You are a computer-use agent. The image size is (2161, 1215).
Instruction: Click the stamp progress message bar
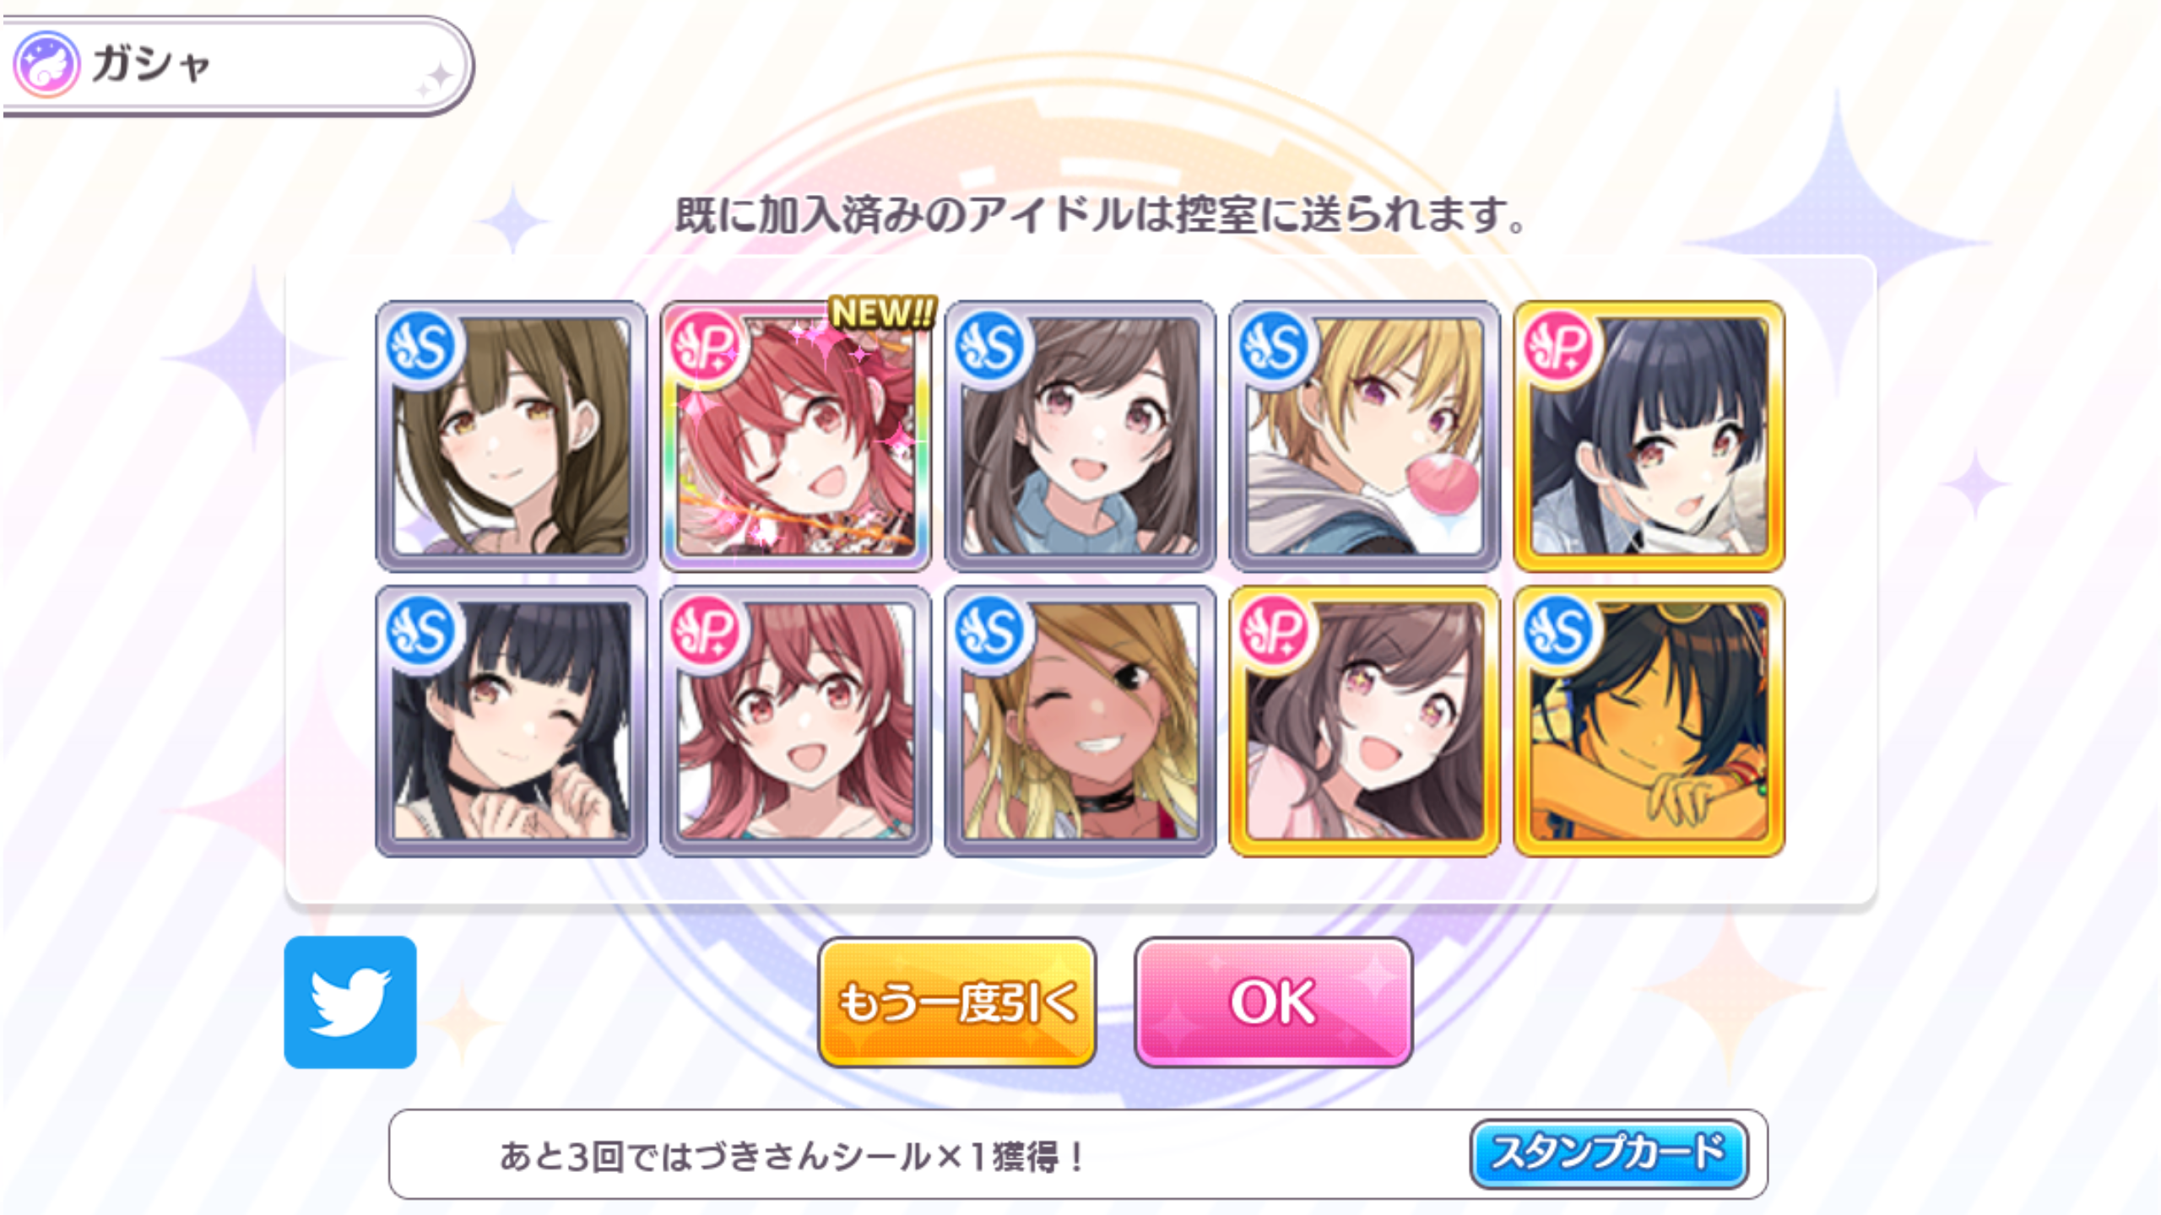[1078, 1154]
